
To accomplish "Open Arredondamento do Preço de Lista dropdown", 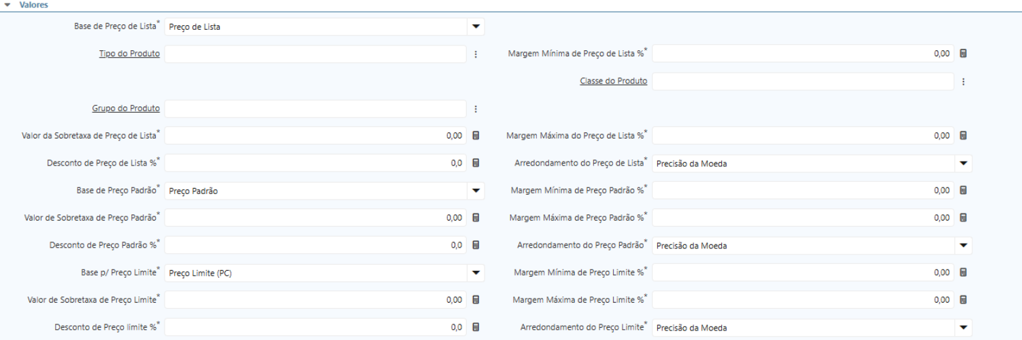I will (x=963, y=164).
